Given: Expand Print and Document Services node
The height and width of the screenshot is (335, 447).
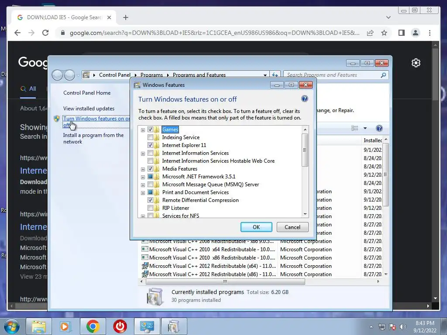Looking at the screenshot, I should [x=143, y=193].
